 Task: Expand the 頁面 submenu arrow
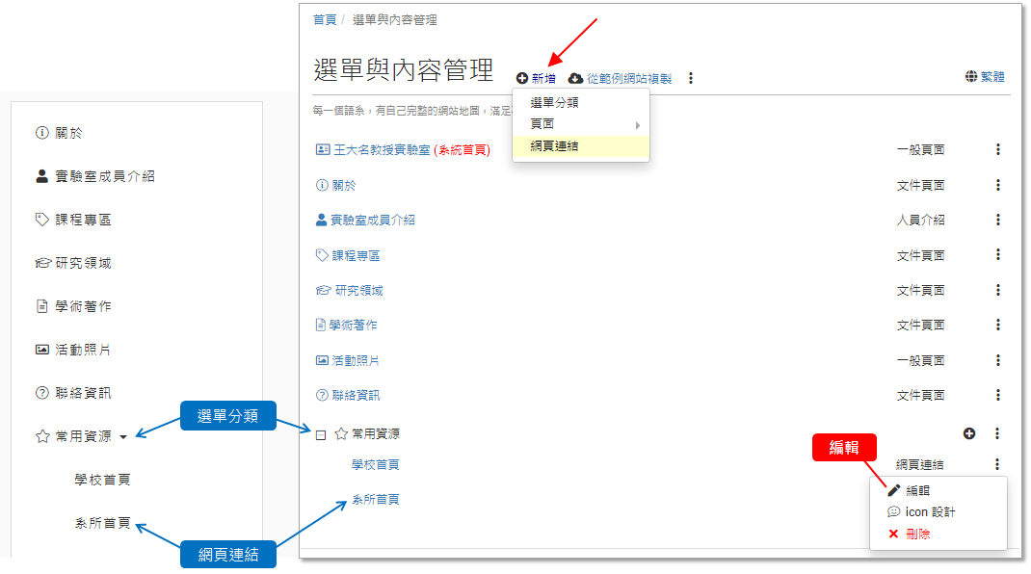[637, 125]
